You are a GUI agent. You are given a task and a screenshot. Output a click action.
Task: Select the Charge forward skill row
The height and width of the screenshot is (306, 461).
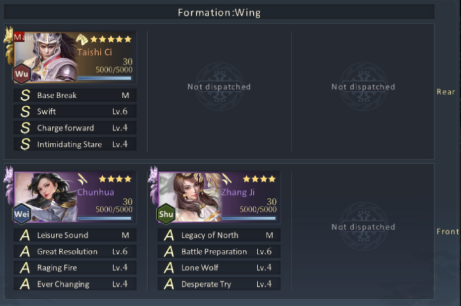[x=75, y=128]
